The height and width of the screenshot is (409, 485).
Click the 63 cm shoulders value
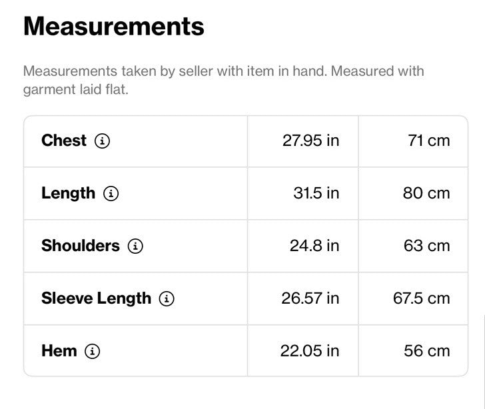[426, 246]
